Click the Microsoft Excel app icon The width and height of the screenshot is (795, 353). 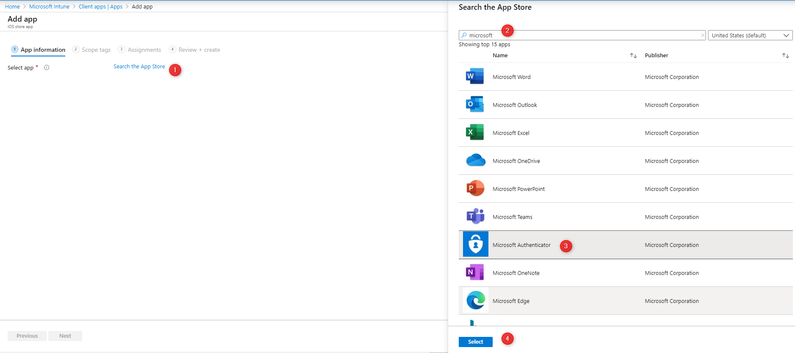click(475, 132)
